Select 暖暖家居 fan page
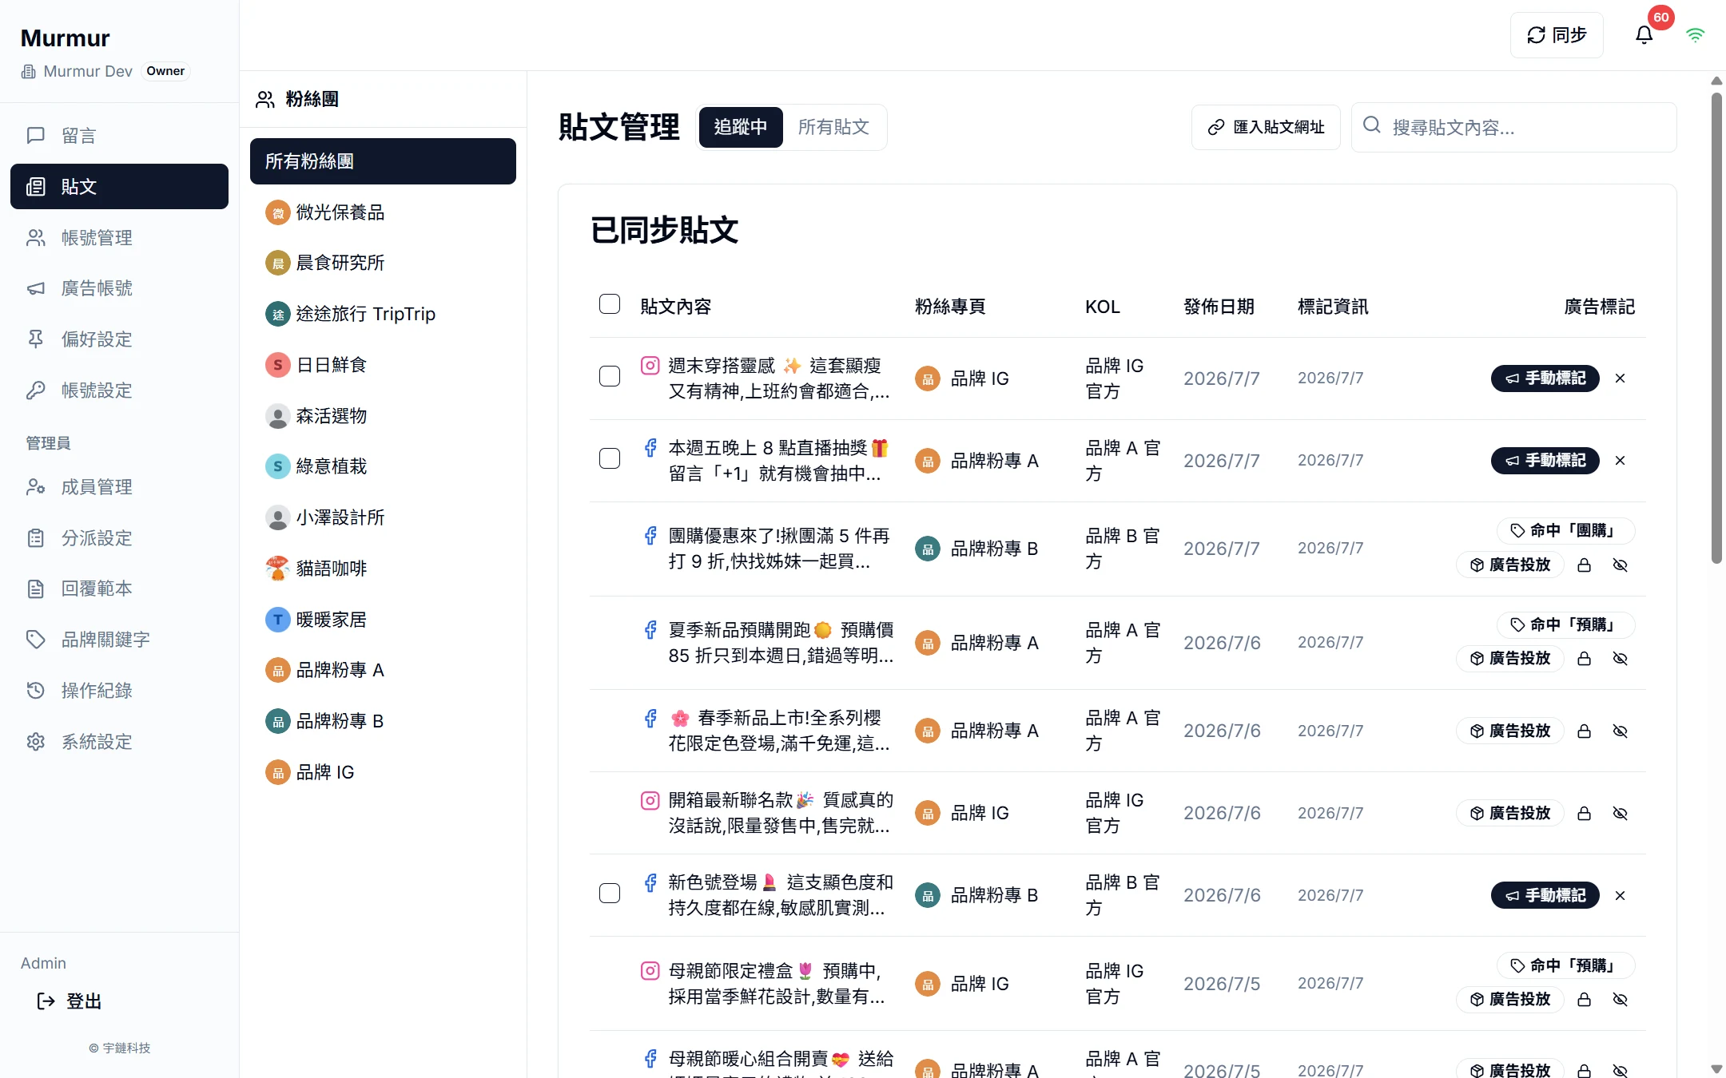This screenshot has width=1726, height=1078. 383,620
